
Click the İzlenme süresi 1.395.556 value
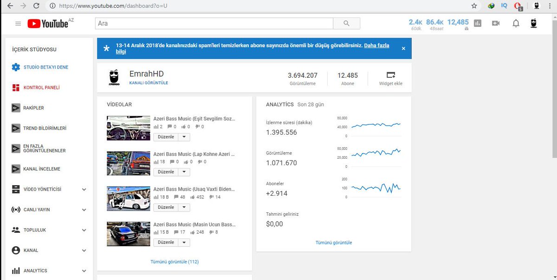[281, 132]
